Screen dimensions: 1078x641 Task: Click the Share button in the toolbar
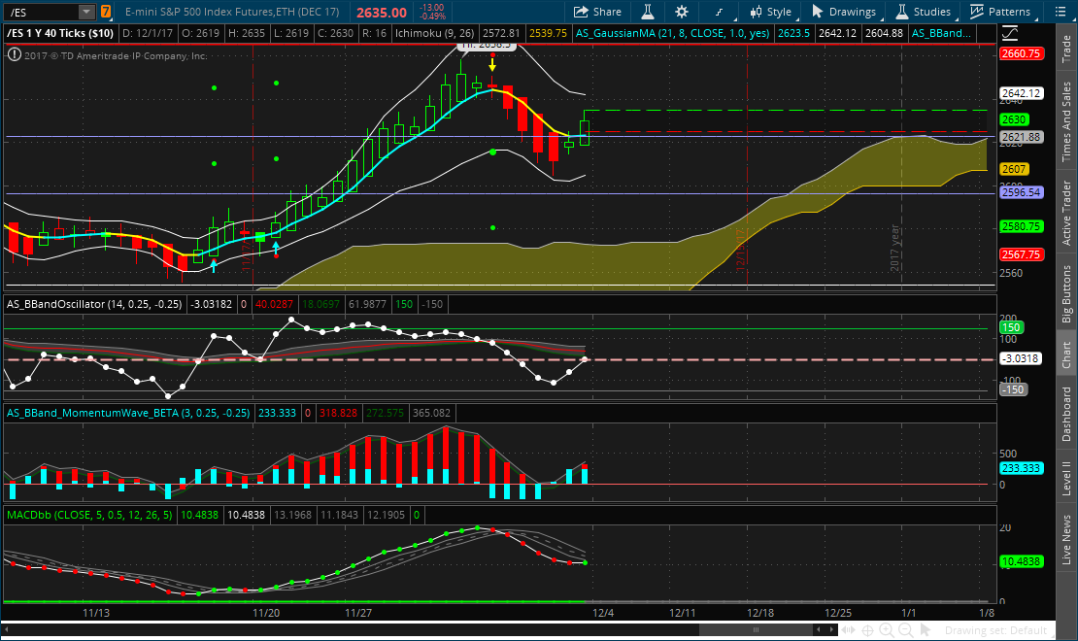coord(597,12)
